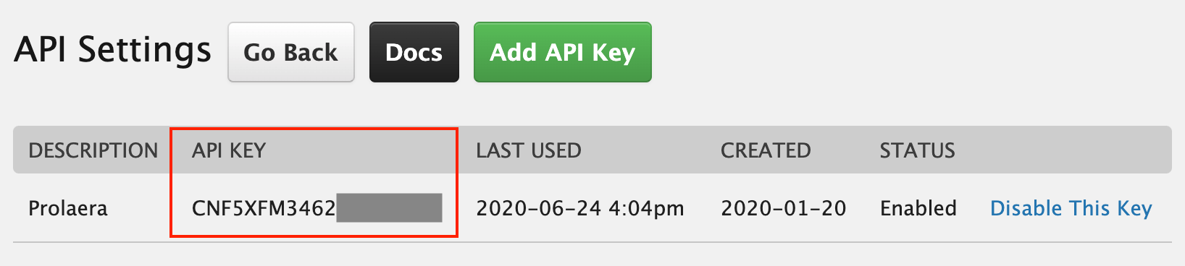The image size is (1185, 266).
Task: Open the Docs page
Action: coord(414,52)
